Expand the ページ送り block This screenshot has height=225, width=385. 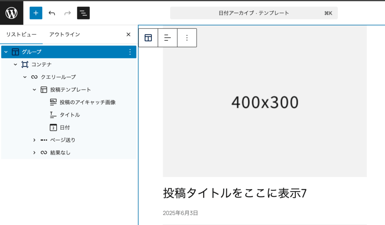tap(34, 140)
